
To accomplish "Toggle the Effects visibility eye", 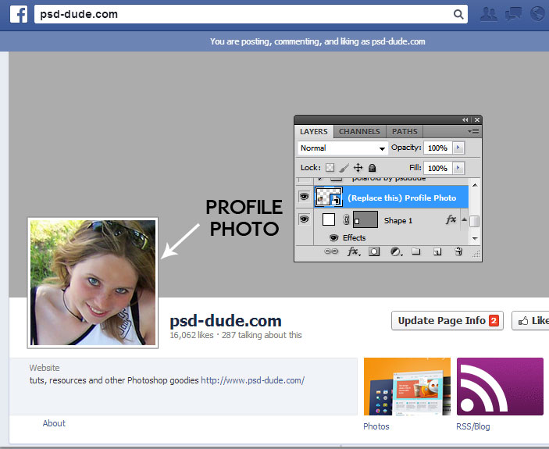I will 333,238.
